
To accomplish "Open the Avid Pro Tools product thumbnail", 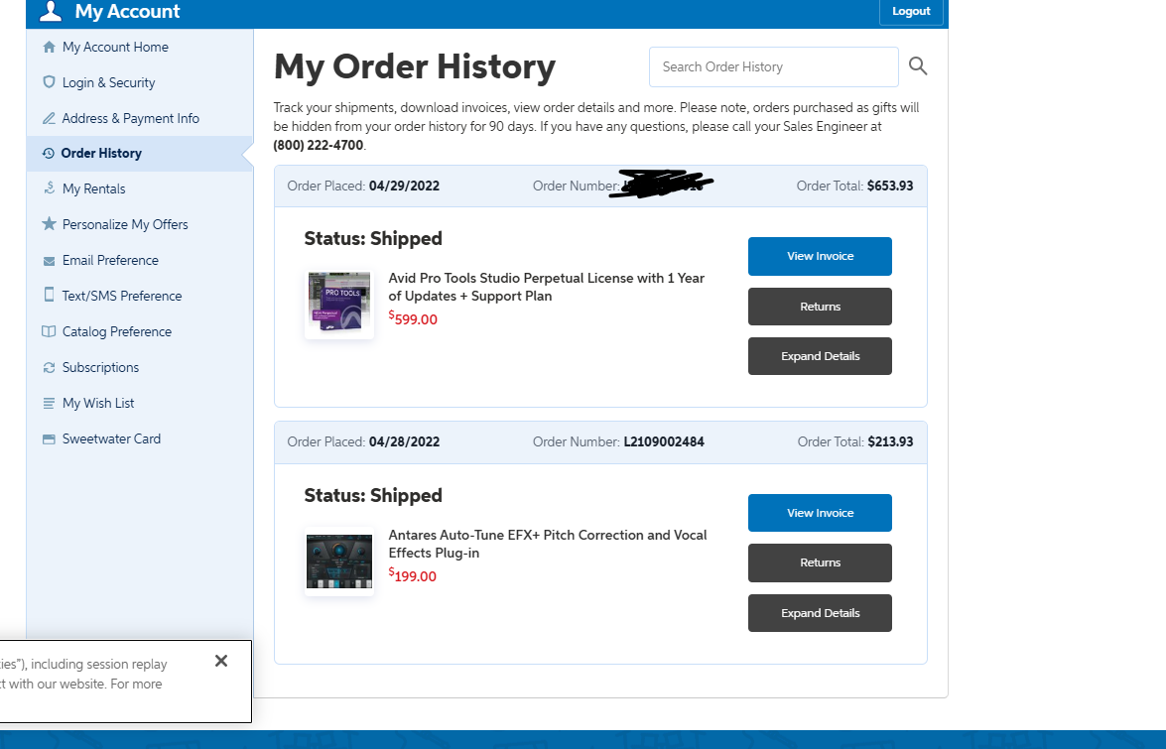I will click(x=339, y=305).
